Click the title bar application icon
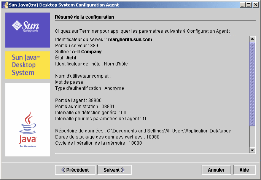Viewport: 261px width, 180px height. pyautogui.click(x=5, y=5)
